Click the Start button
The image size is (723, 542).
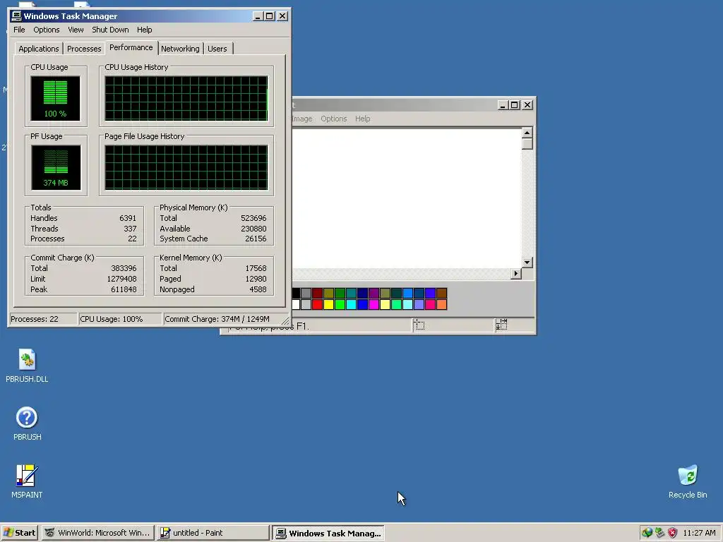[19, 533]
